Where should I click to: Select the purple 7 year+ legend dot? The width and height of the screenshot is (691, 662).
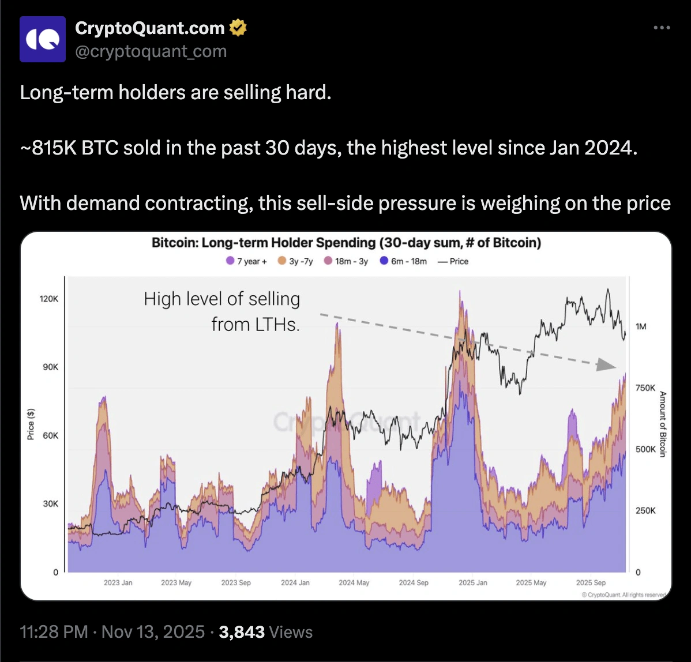[x=230, y=261]
